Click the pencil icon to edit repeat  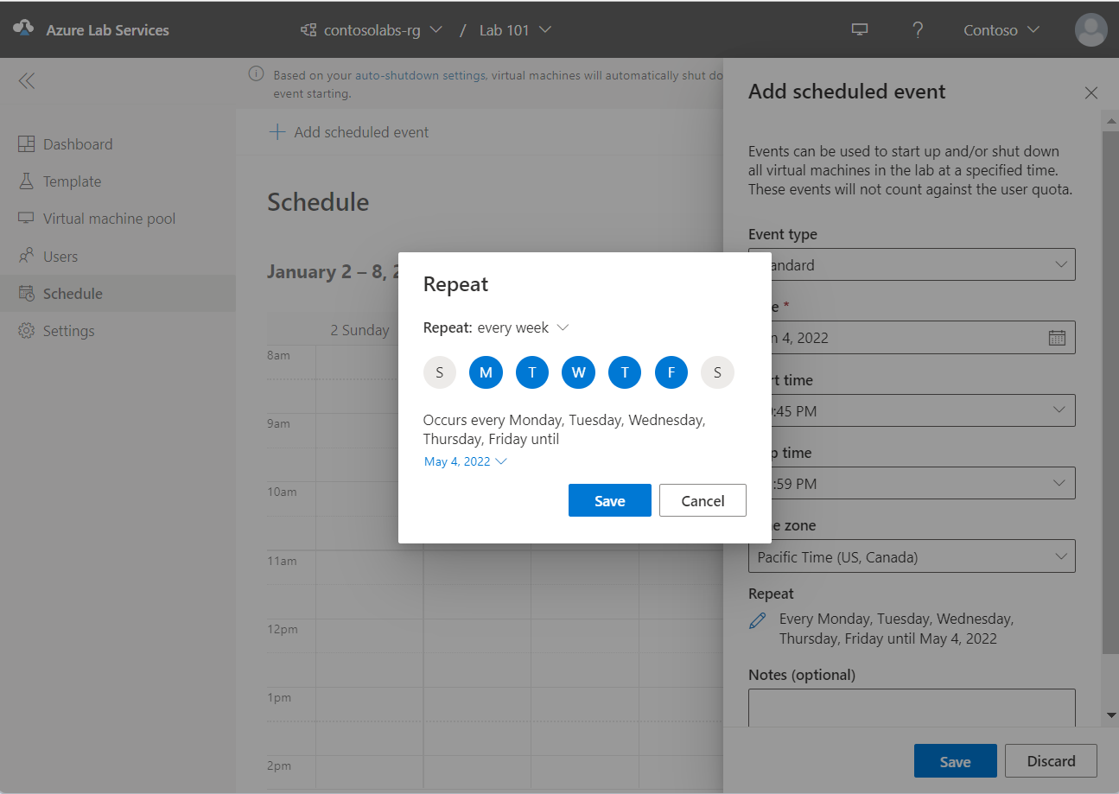758,619
